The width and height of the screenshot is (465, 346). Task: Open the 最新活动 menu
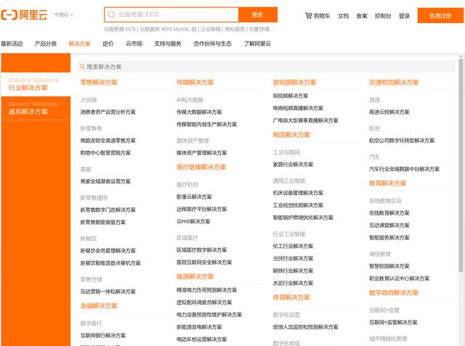12,44
